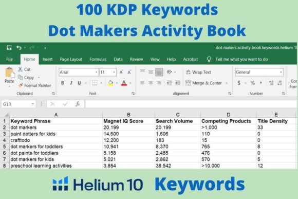298x199 pixels.
Task: Toggle Italic formatting
Action: [x=71, y=83]
